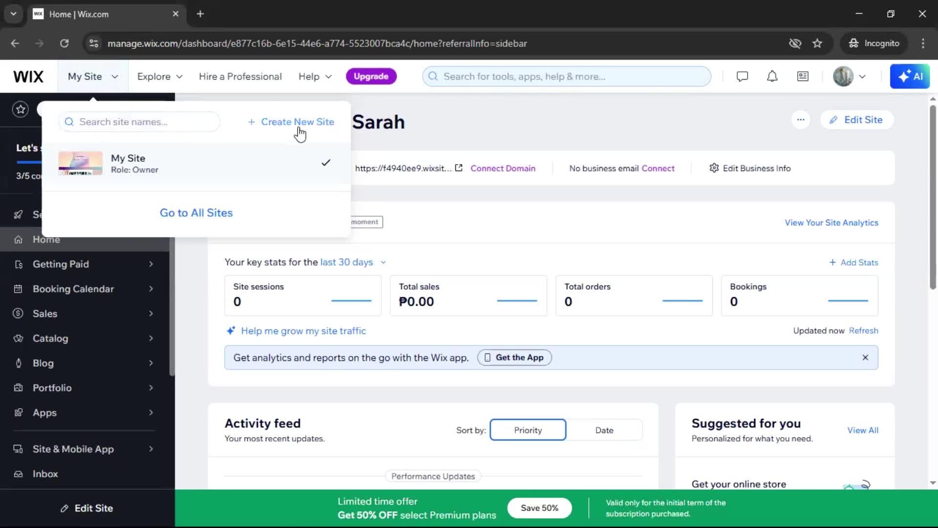Change the last 30 days period dropdown
Viewport: 938px width, 528px height.
353,262
